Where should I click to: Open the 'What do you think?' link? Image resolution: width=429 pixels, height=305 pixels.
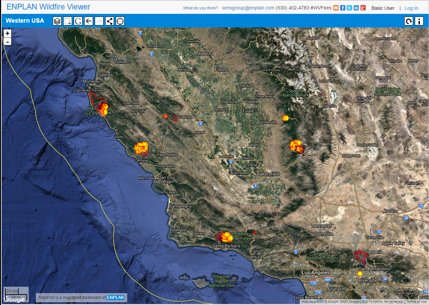200,8
